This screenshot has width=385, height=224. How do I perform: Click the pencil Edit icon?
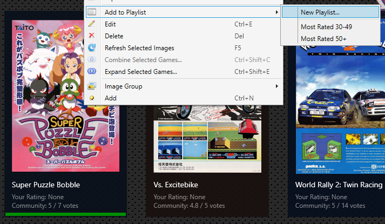92,24
